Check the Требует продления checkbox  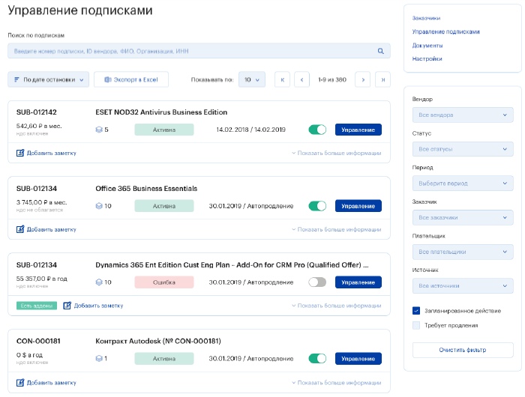coord(416,325)
